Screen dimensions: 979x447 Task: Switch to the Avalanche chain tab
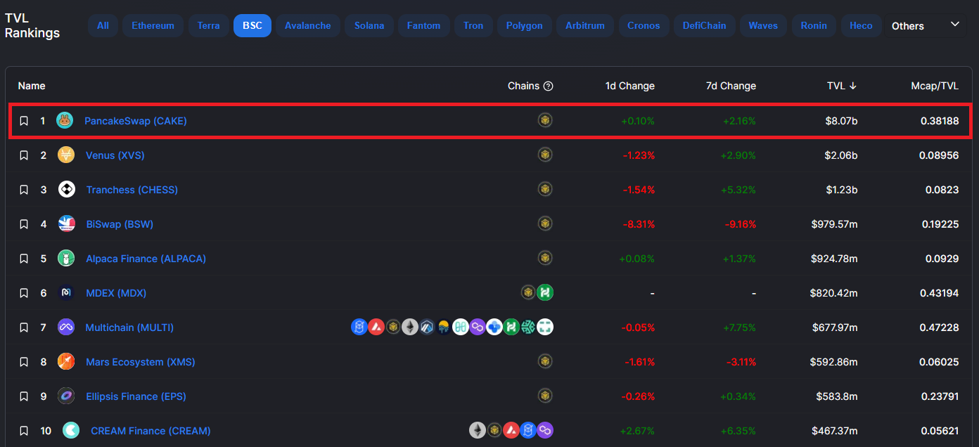307,26
